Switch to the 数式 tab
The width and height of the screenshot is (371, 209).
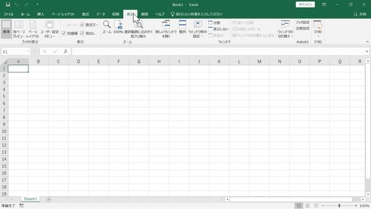[x=85, y=14]
